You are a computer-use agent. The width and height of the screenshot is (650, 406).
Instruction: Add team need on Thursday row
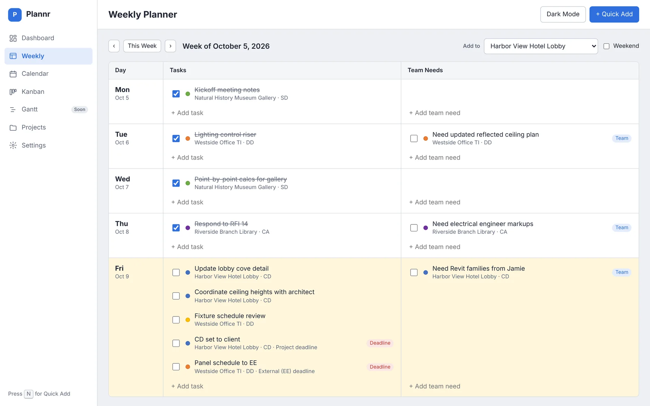pyautogui.click(x=435, y=247)
